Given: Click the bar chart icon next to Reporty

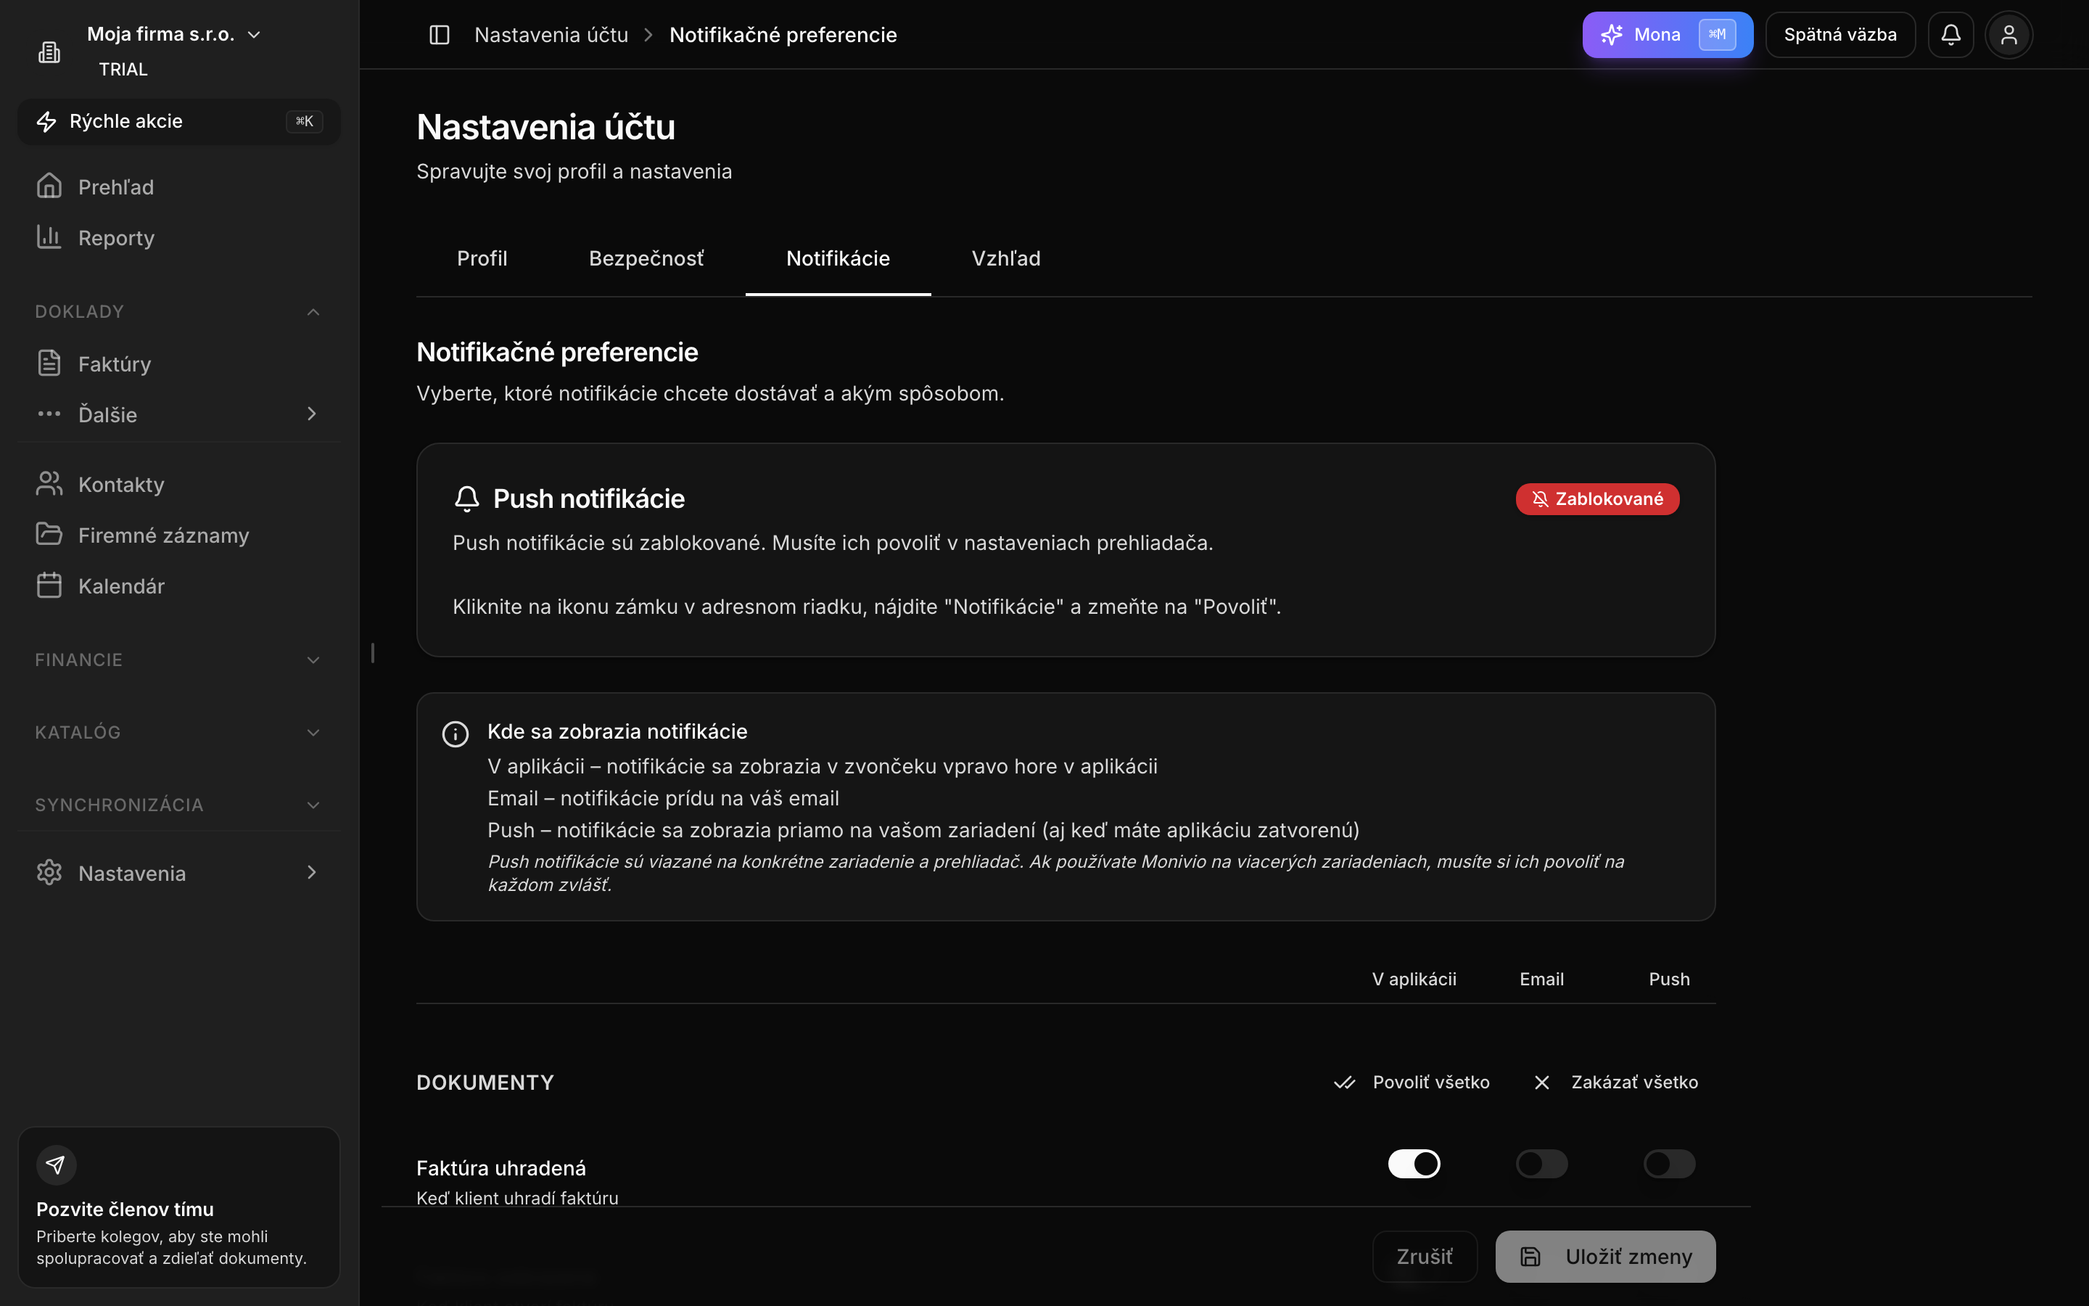Looking at the screenshot, I should click(49, 237).
